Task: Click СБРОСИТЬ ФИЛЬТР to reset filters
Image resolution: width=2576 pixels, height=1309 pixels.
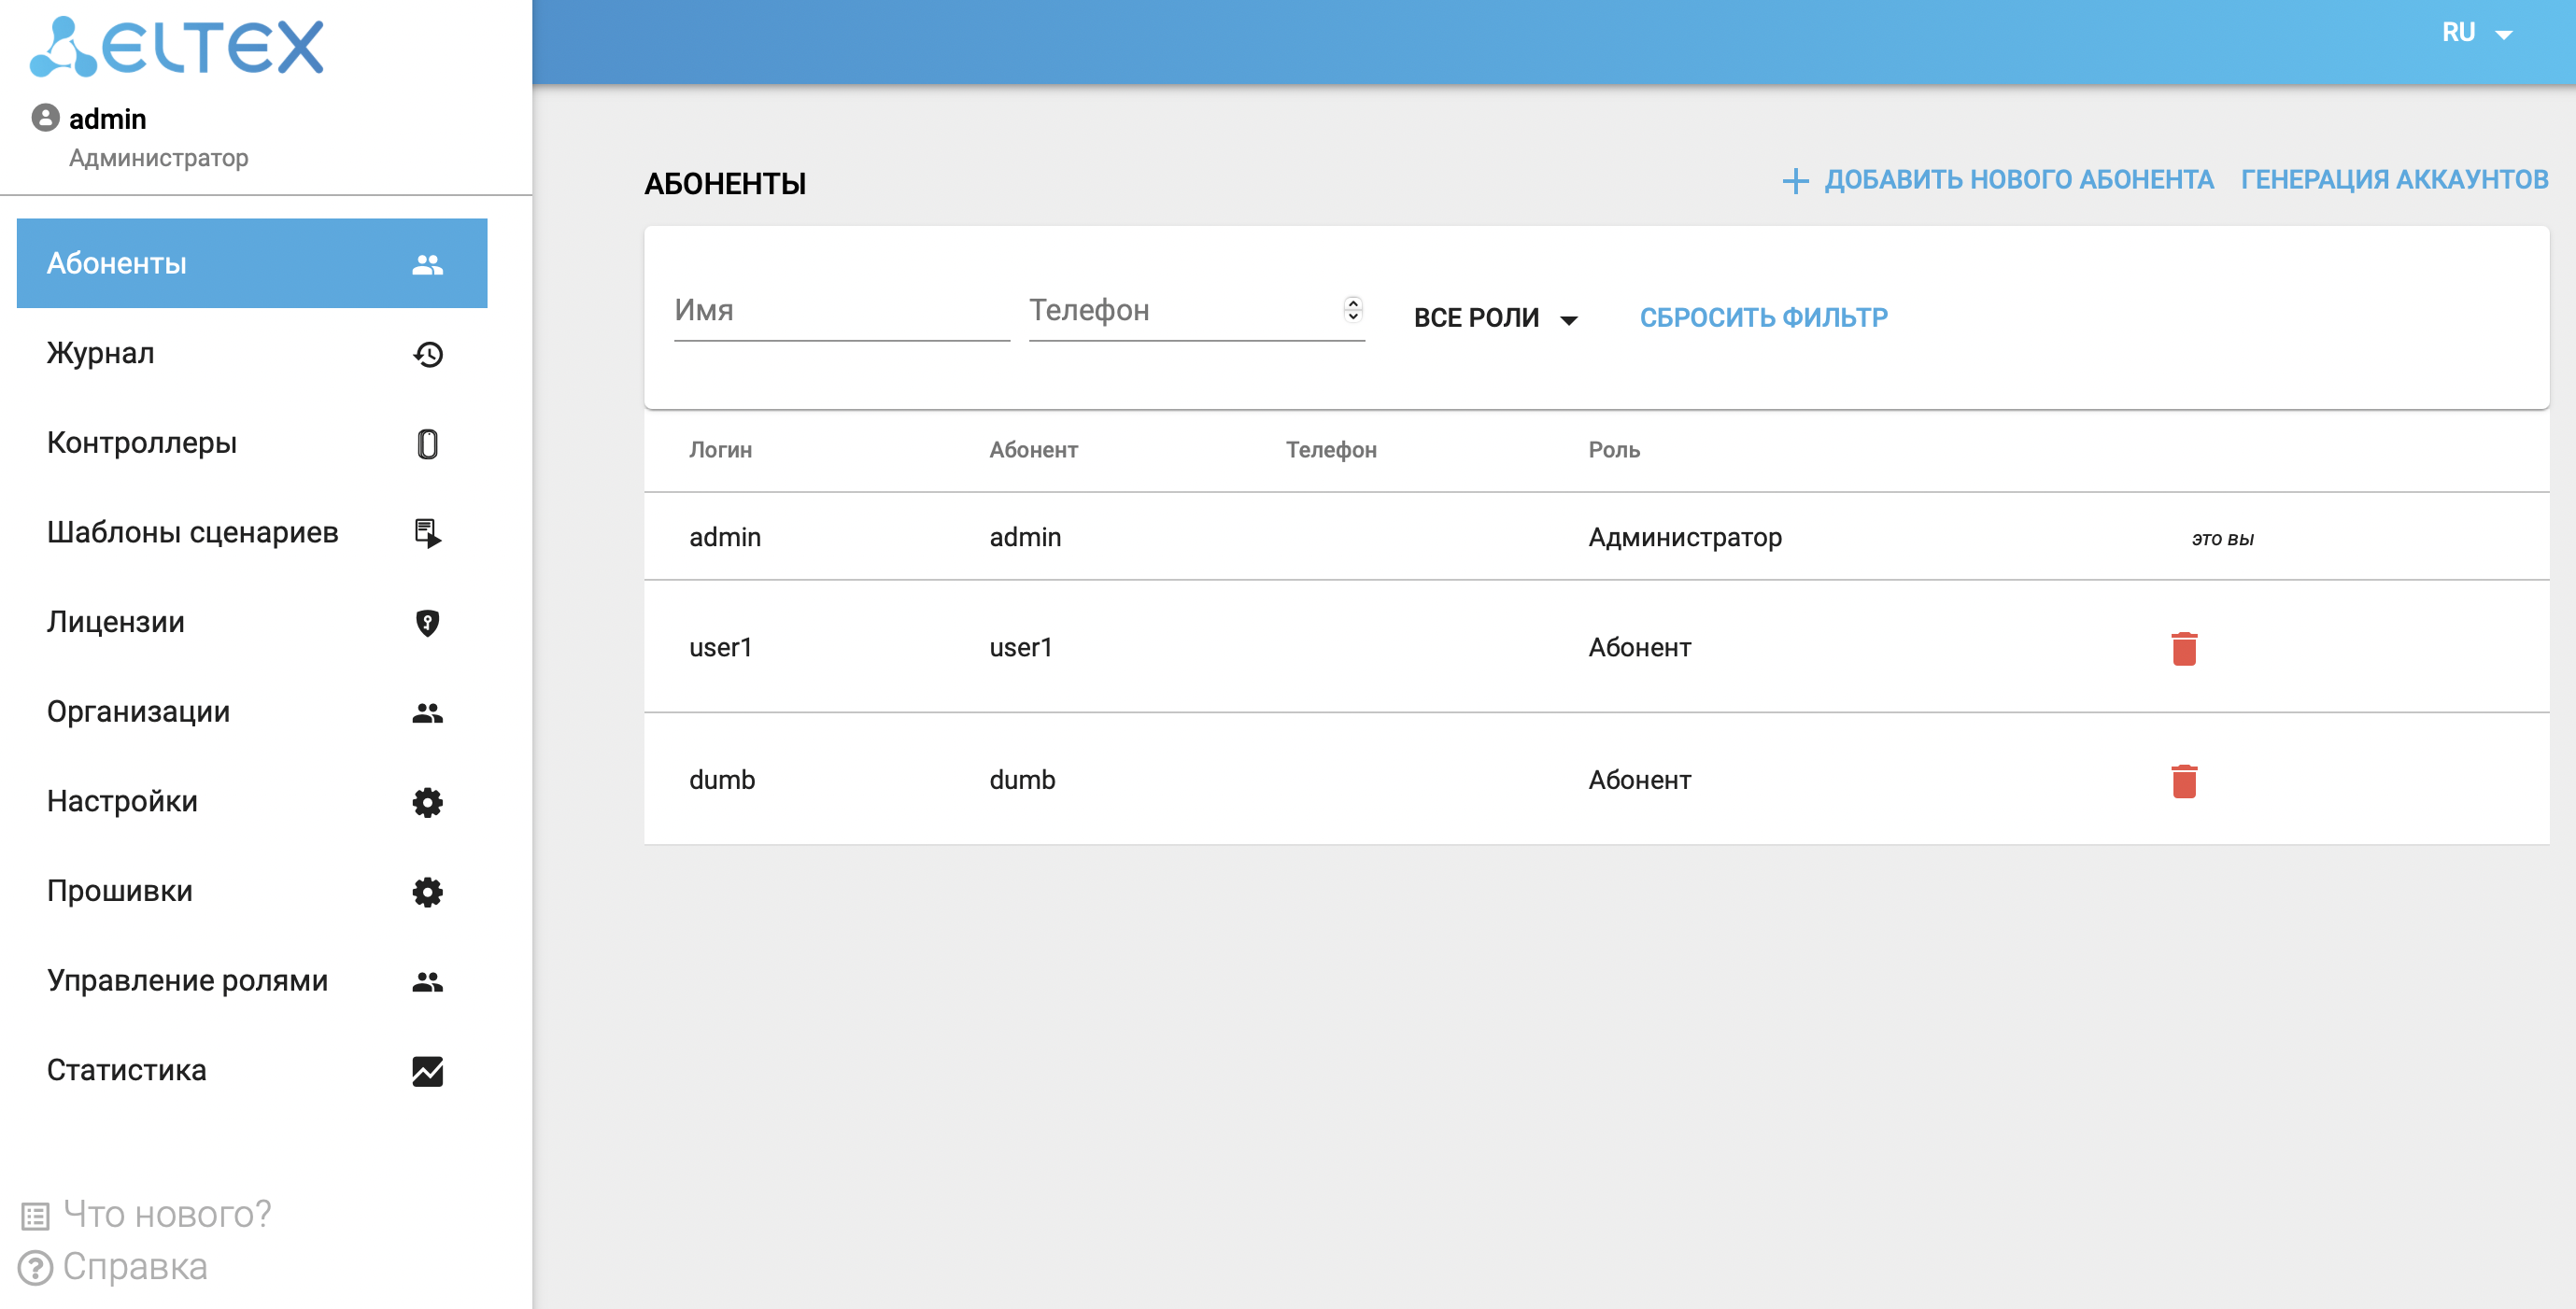Action: 1763,318
